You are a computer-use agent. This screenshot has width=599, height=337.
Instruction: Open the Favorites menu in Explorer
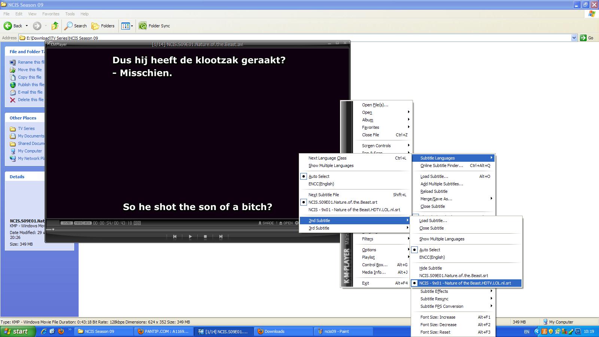[51, 14]
